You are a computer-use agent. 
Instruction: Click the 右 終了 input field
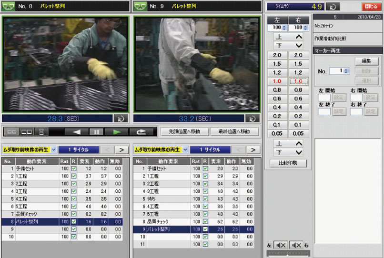click(356, 111)
